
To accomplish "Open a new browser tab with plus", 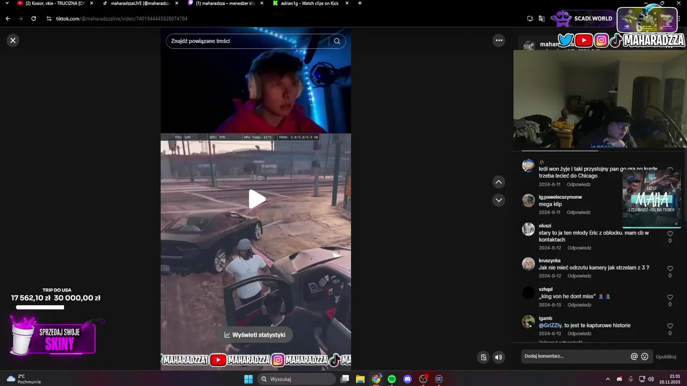I will pyautogui.click(x=360, y=3).
